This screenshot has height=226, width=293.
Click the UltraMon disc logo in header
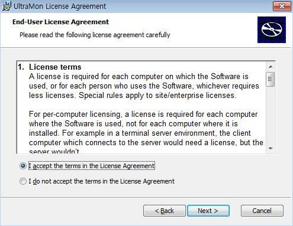click(x=272, y=30)
